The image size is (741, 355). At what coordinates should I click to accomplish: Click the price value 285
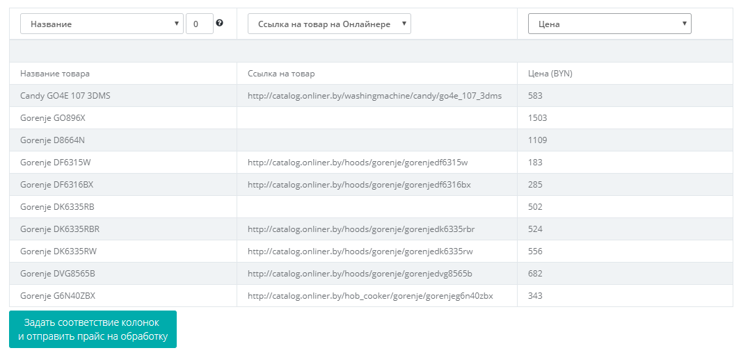coord(536,185)
